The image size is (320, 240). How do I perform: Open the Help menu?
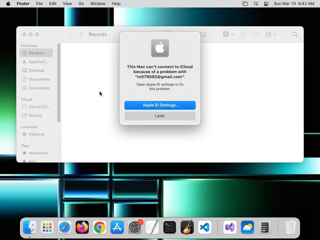pyautogui.click(x=116, y=4)
